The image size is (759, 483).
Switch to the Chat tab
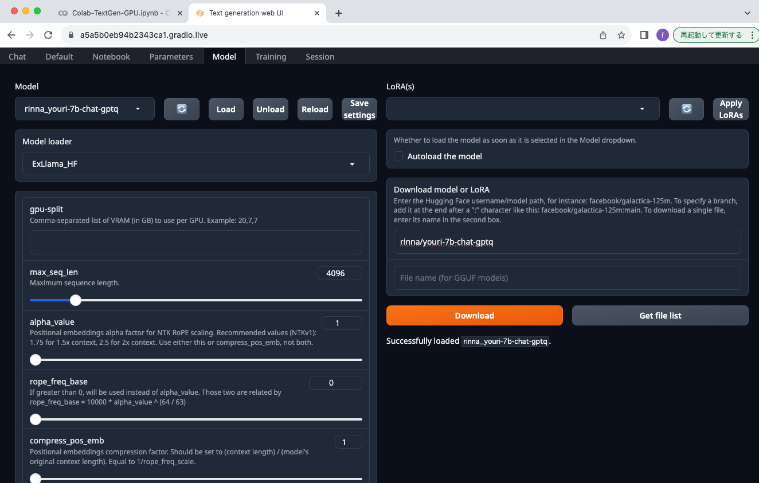[x=17, y=56]
